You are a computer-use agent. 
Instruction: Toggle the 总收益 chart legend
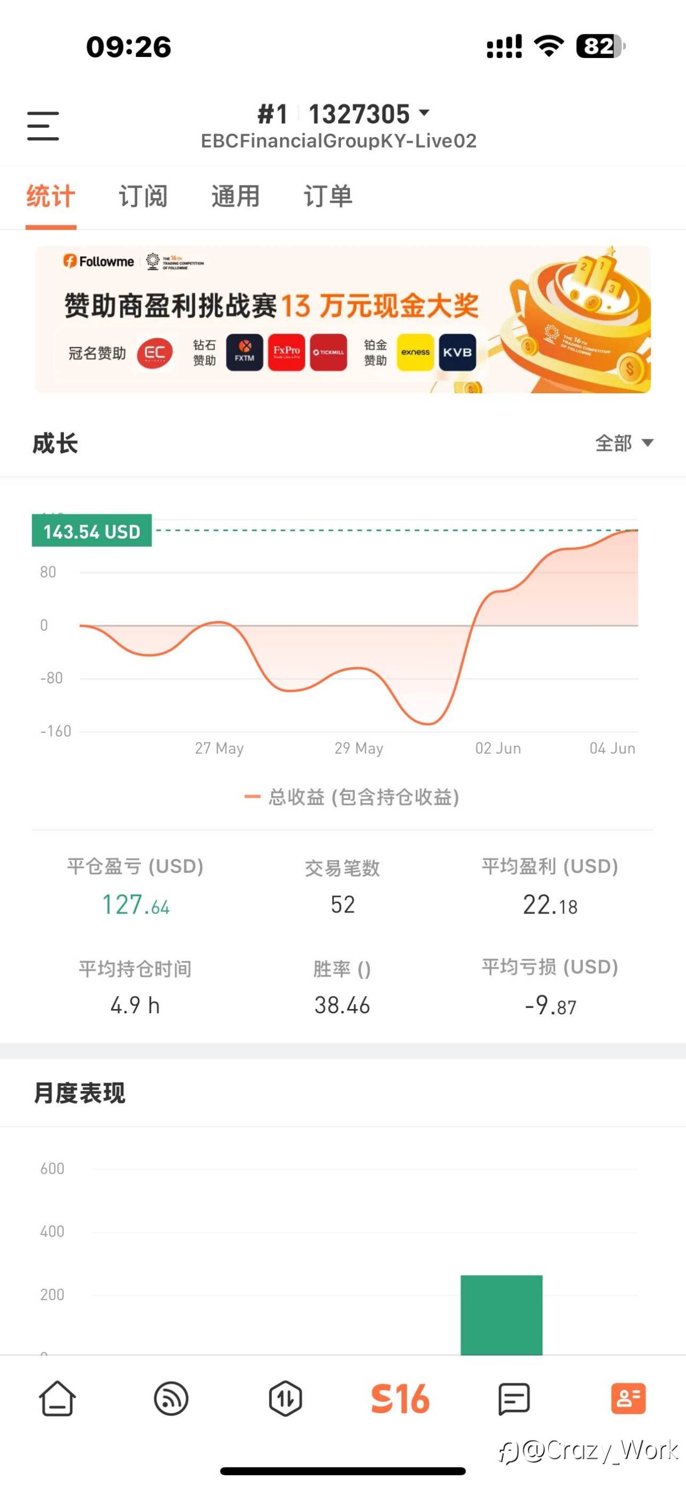(352, 797)
